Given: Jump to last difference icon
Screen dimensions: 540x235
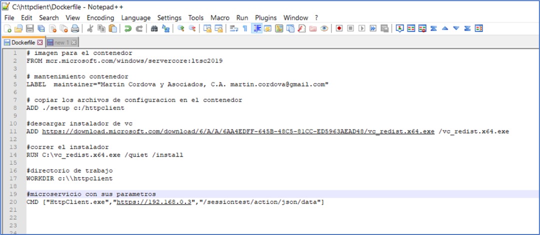Looking at the screenshot, I should [467, 29].
